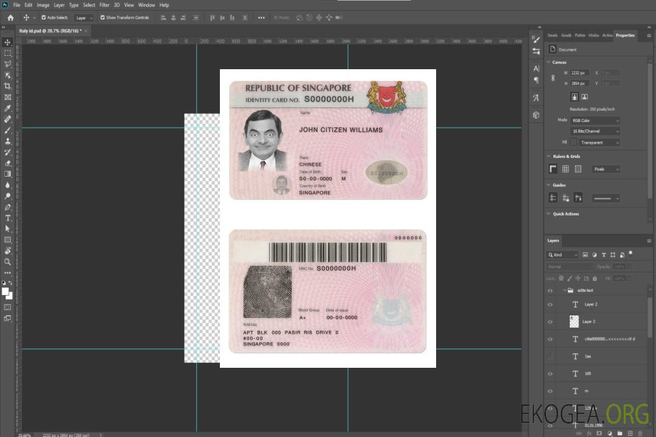This screenshot has width=656, height=437.
Task: Open the Glyphs panel icon
Action: pos(536,98)
